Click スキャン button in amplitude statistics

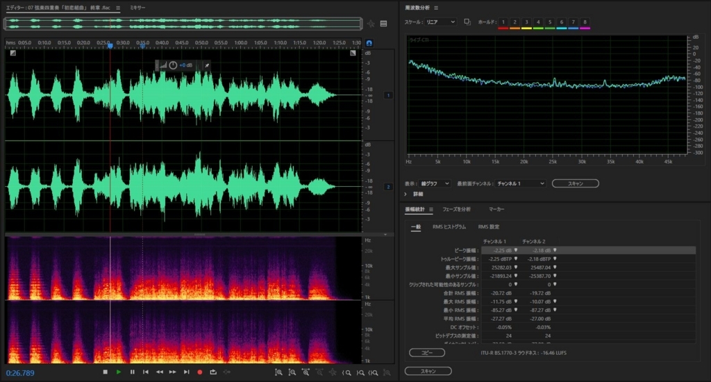[428, 371]
